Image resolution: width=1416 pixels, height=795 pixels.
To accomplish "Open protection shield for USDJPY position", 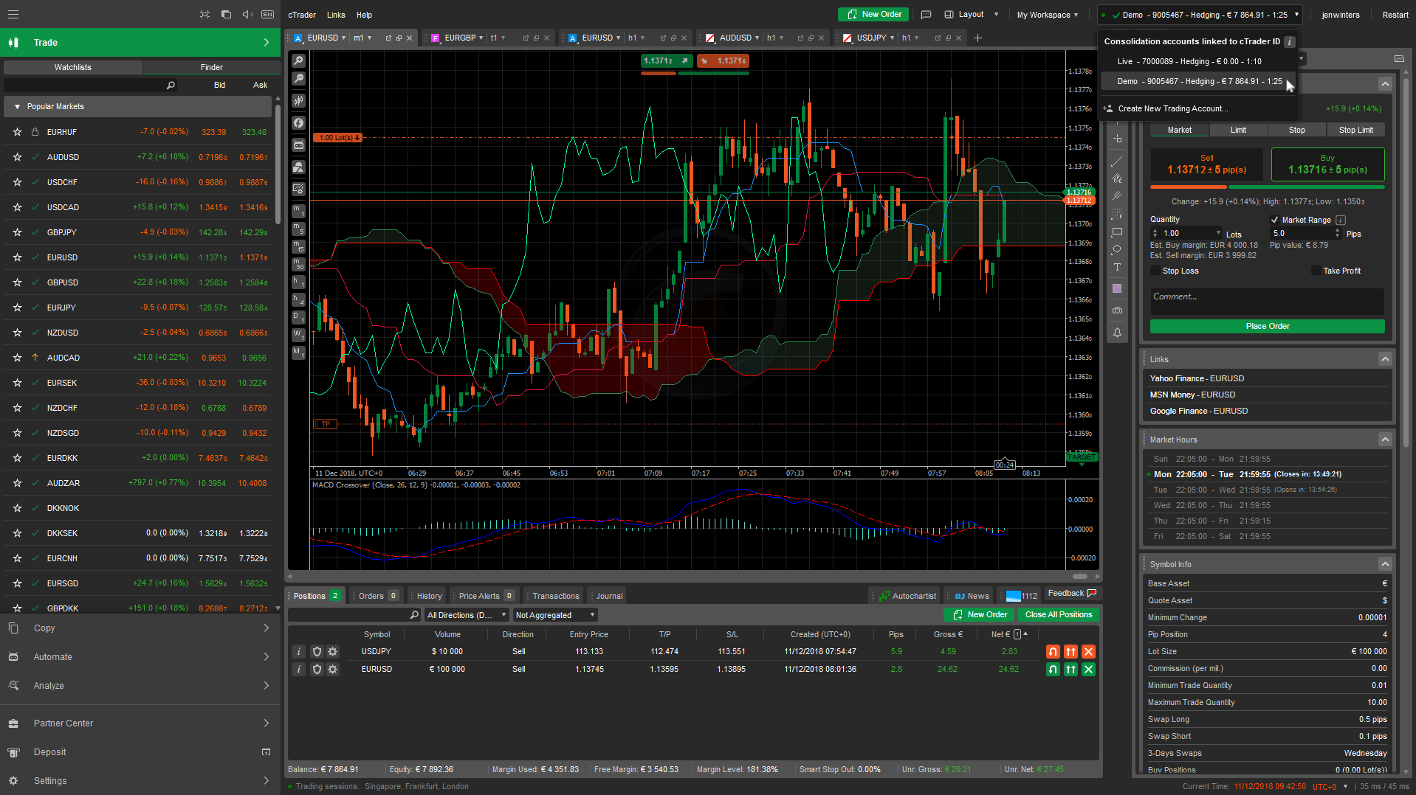I will [317, 651].
